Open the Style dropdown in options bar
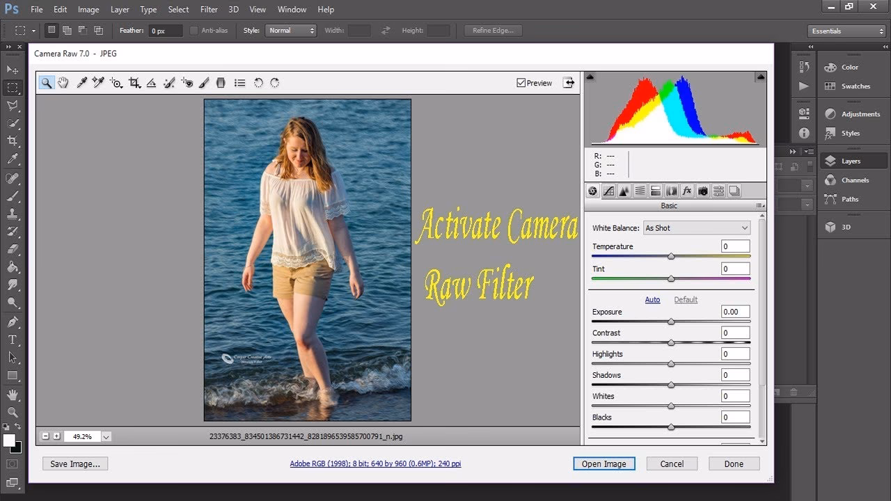891x501 pixels. pyautogui.click(x=290, y=30)
